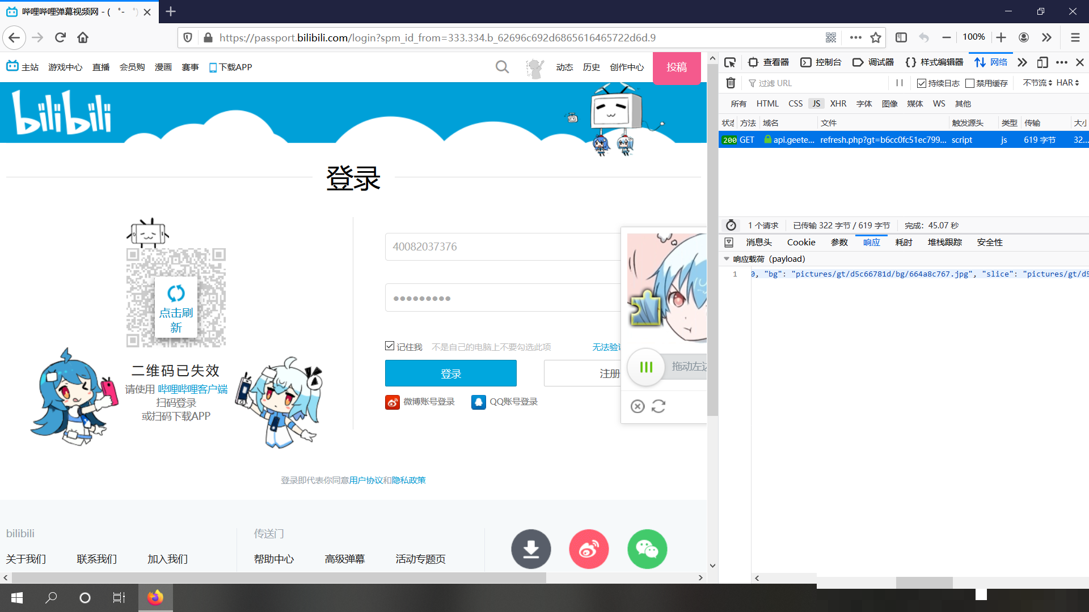Open the user avatar in bilibili header
The width and height of the screenshot is (1089, 612).
(x=534, y=68)
